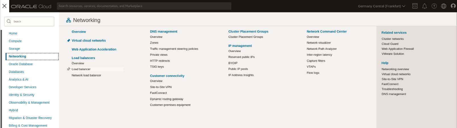Open Site-to-Site VPN under Customer connectivity

point(161,87)
